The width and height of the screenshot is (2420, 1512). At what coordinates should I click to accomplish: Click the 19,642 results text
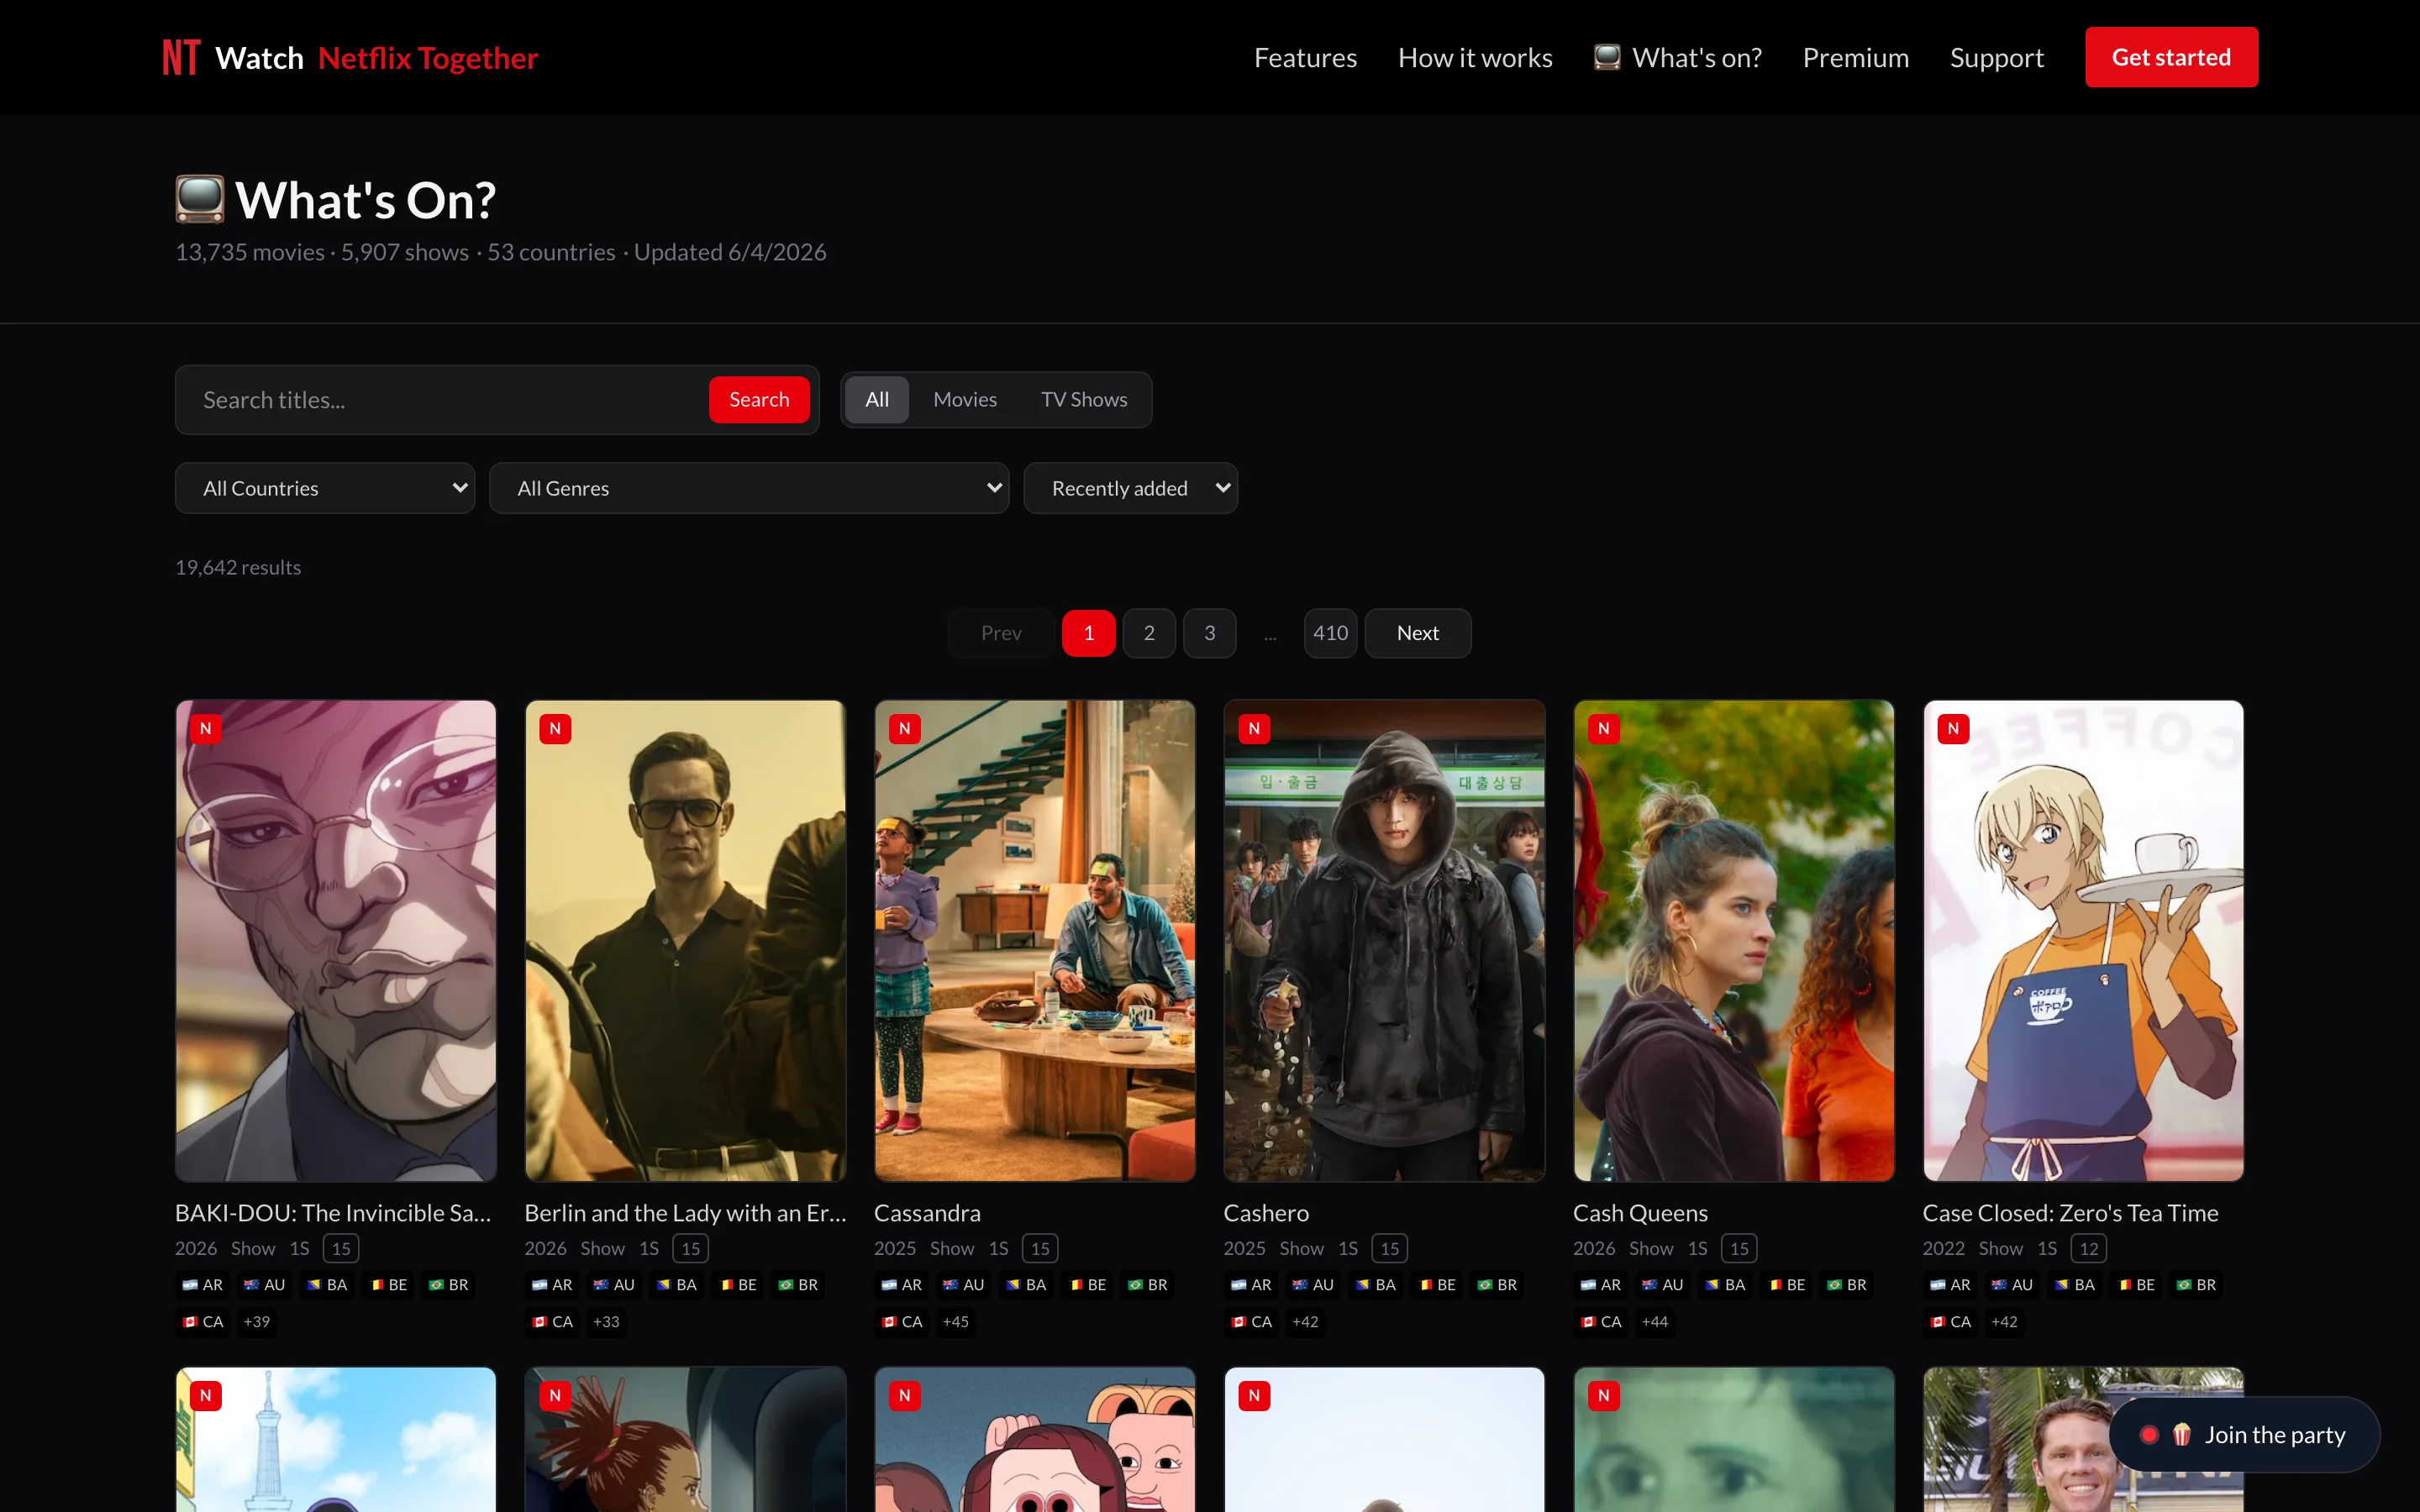click(x=238, y=567)
